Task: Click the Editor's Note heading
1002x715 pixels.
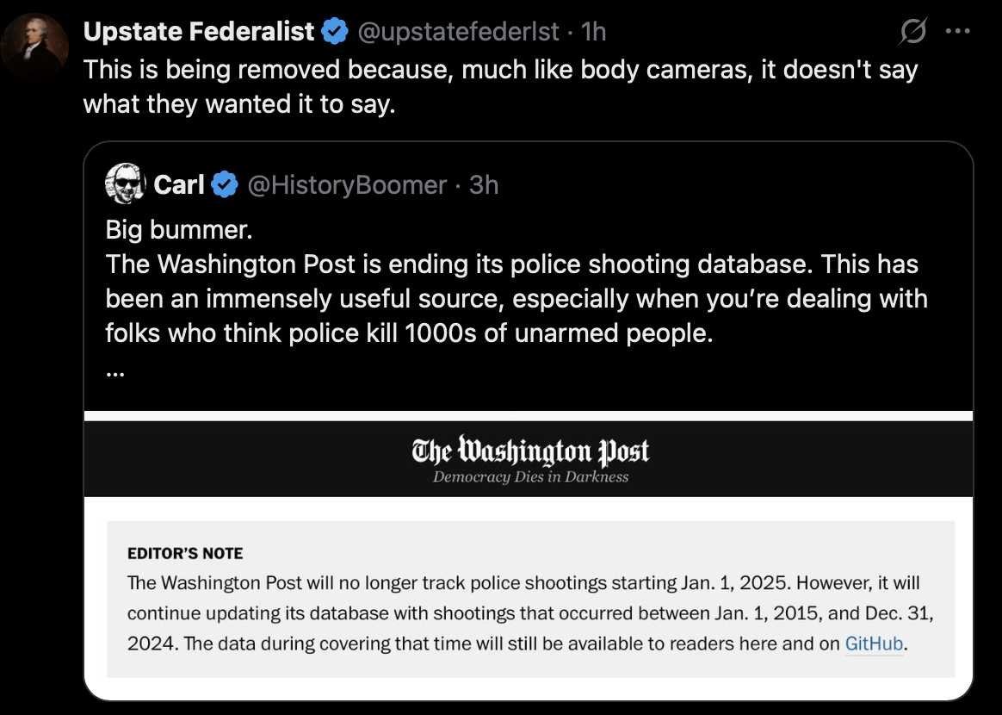Action: click(x=185, y=553)
